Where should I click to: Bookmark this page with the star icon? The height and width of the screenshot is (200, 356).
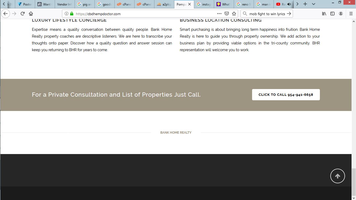click(234, 14)
